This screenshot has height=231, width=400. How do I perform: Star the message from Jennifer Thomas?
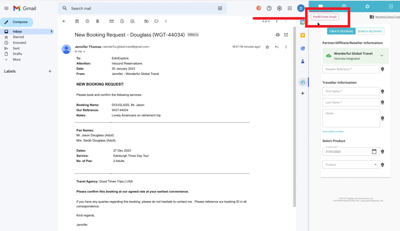267,47
